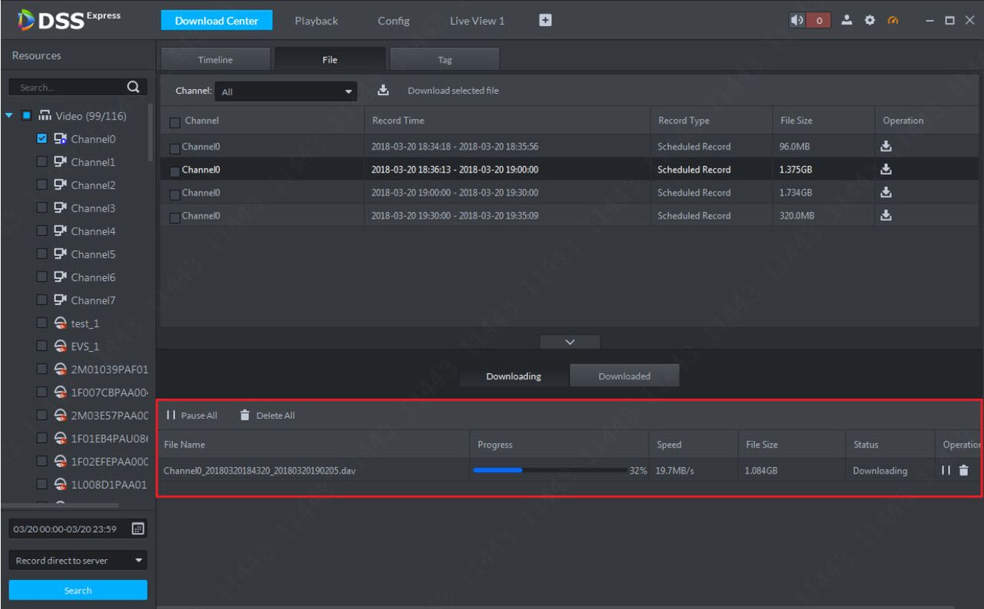Collapse the Video (99/116) tree node
Viewport: 984px width, 609px height.
point(9,117)
